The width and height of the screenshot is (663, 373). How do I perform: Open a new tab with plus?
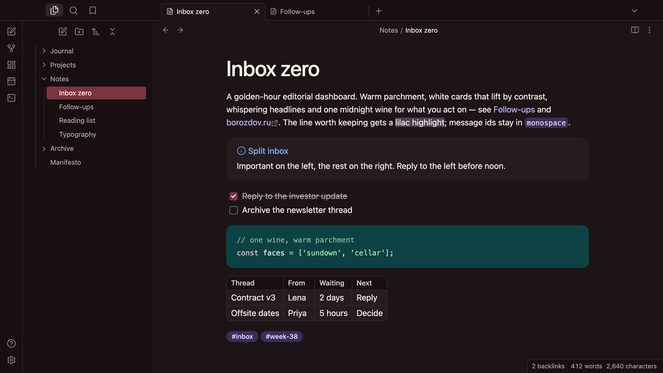379,11
